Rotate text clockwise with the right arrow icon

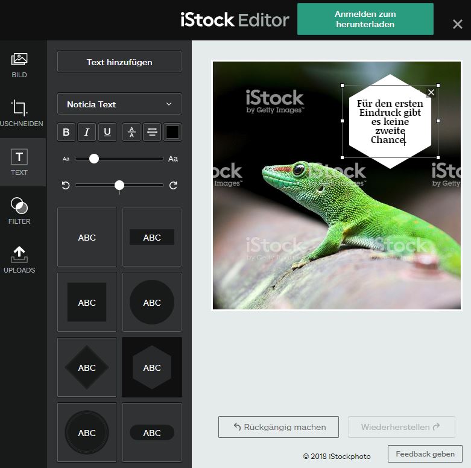173,185
